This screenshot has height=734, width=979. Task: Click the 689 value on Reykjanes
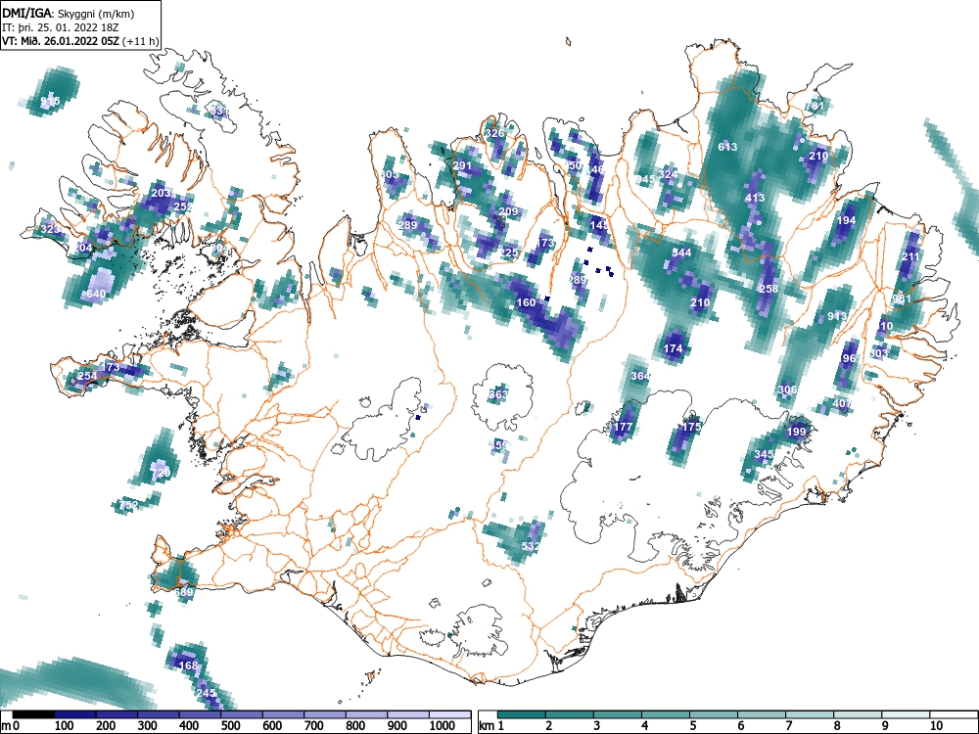[184, 592]
